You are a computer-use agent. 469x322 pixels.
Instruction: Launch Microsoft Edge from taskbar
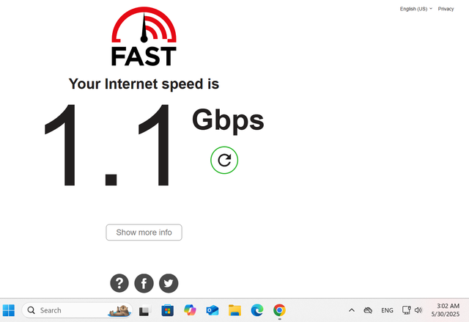point(257,310)
